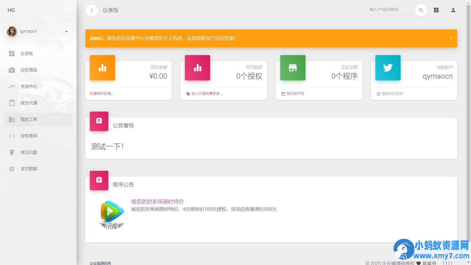Click the 授权商城 briefcase icon
This screenshot has height=265, width=471.
[x=12, y=70]
